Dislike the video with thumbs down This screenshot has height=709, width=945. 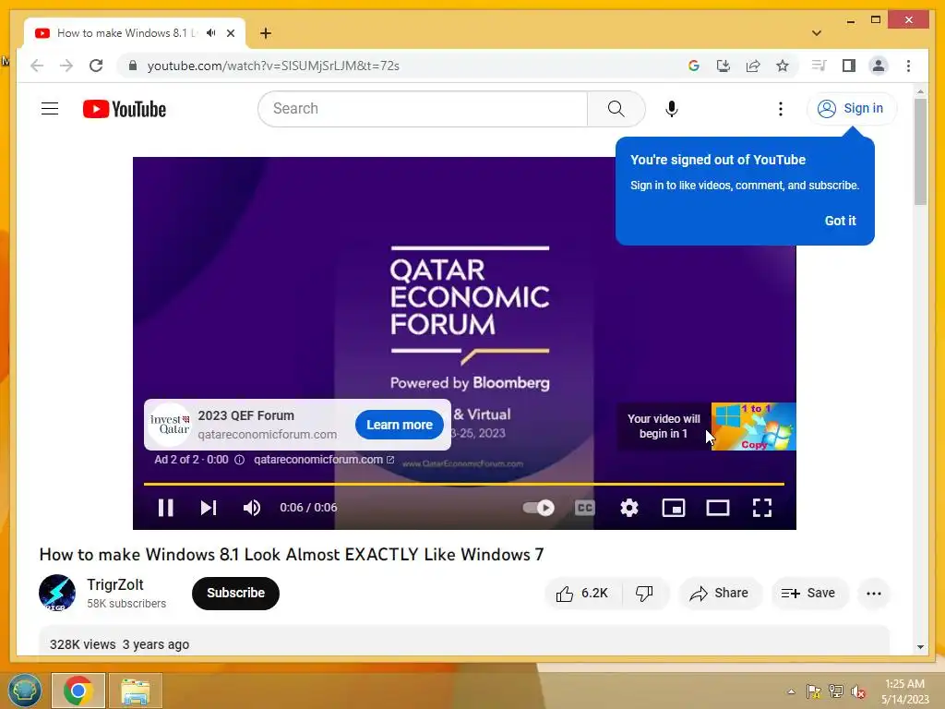click(x=645, y=594)
